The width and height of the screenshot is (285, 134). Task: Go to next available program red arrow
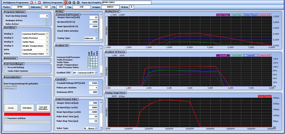pos(39,2)
